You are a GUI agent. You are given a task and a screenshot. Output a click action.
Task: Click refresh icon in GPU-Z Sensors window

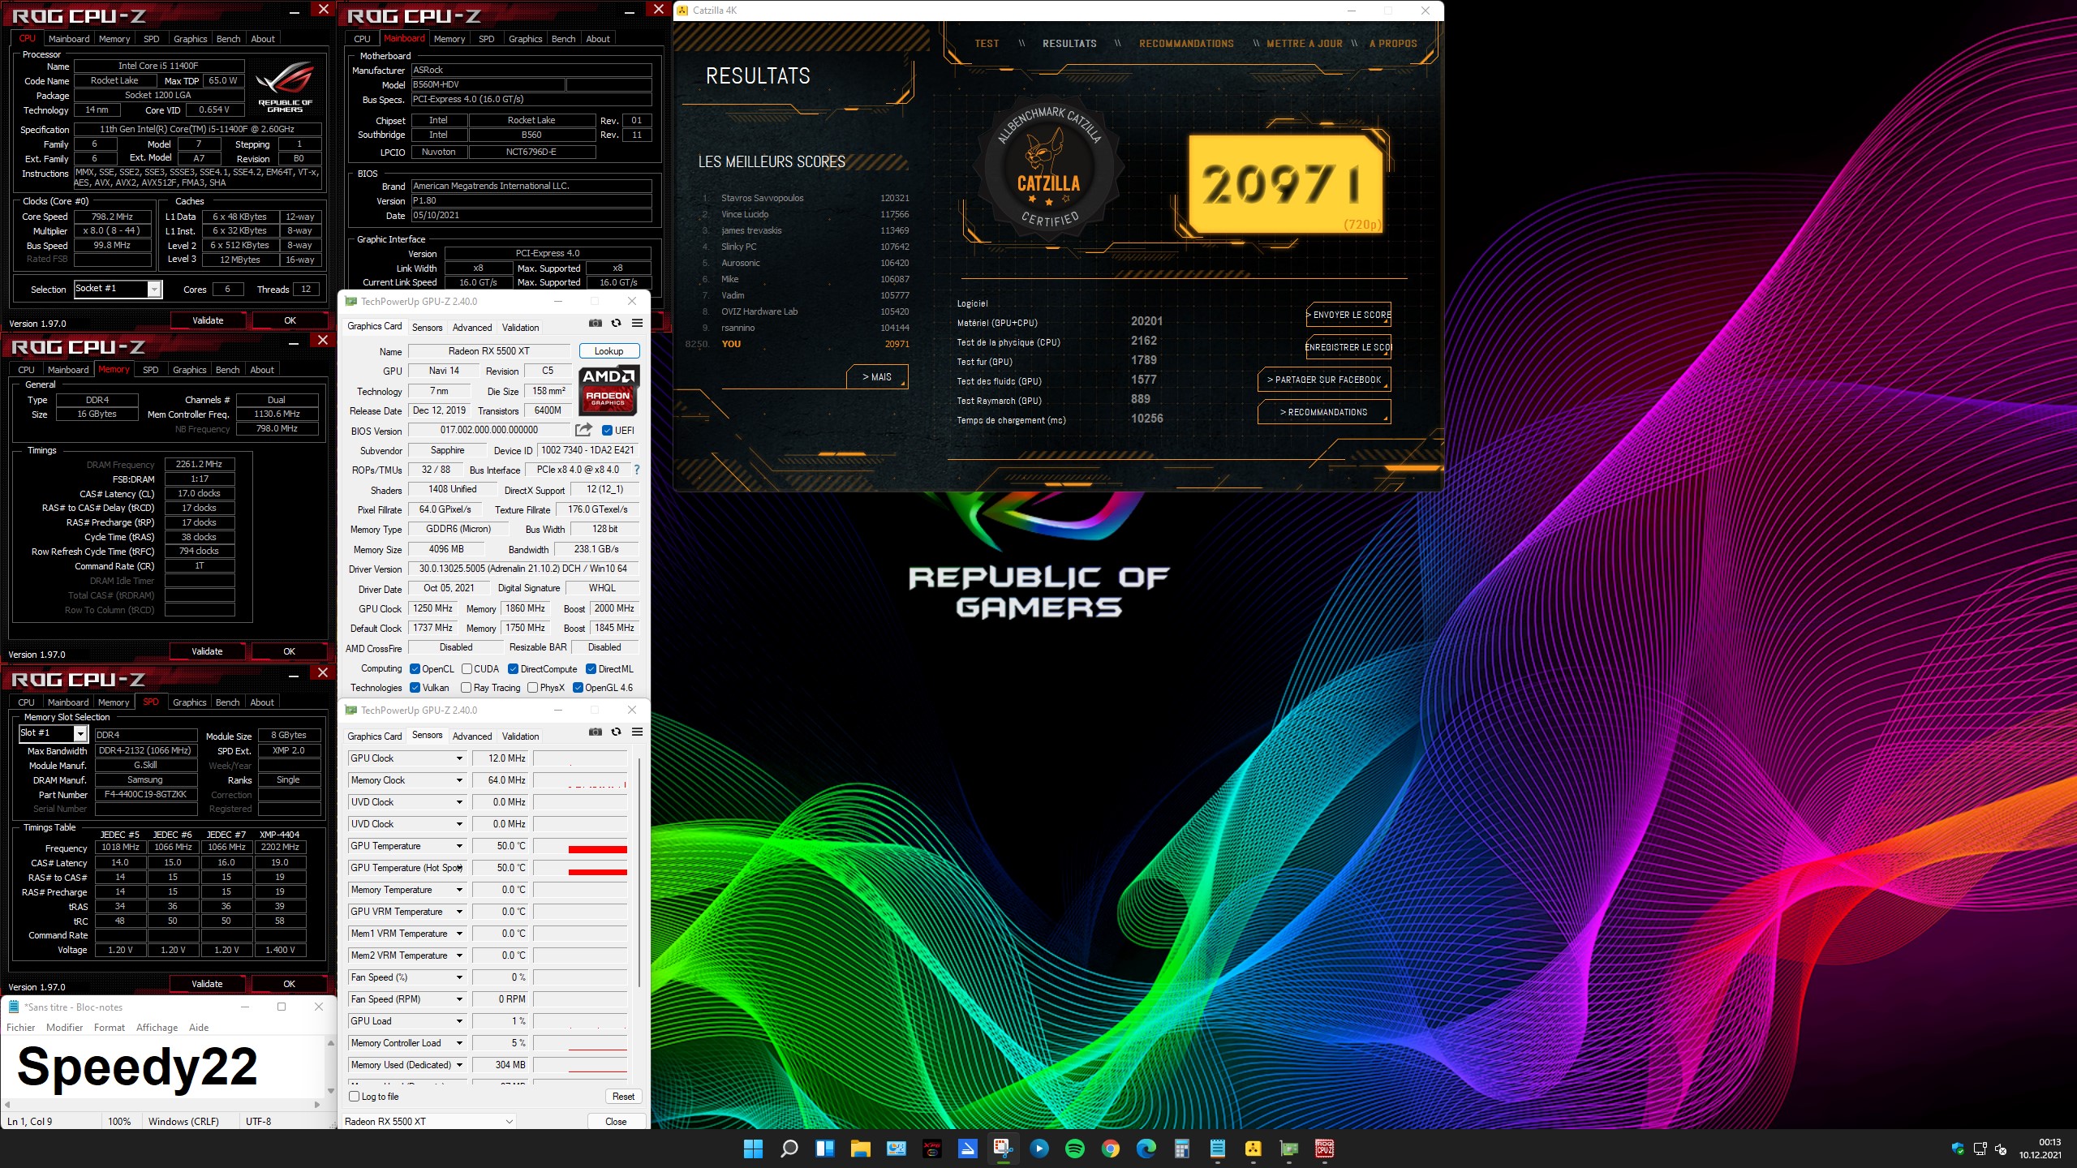pos(617,732)
